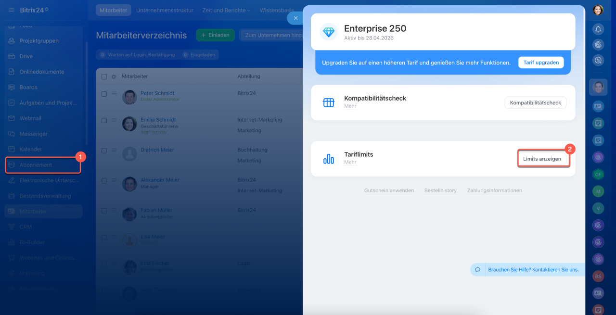Toggle the select-all checkbox in table header
This screenshot has width=616, height=315.
[104, 76]
